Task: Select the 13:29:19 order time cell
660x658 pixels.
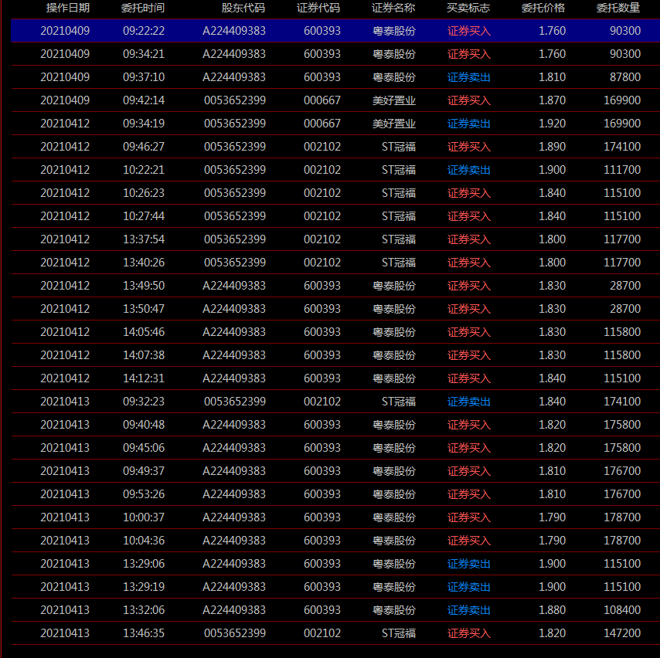Action: pyautogui.click(x=144, y=586)
